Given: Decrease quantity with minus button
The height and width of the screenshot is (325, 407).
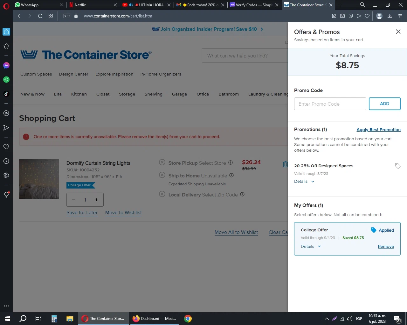Looking at the screenshot, I should (73, 200).
